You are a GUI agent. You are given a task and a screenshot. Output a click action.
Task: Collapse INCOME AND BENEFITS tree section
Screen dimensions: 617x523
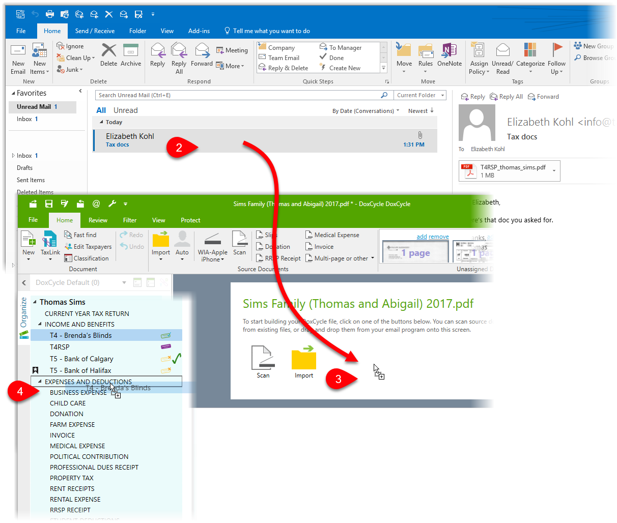pos(40,324)
